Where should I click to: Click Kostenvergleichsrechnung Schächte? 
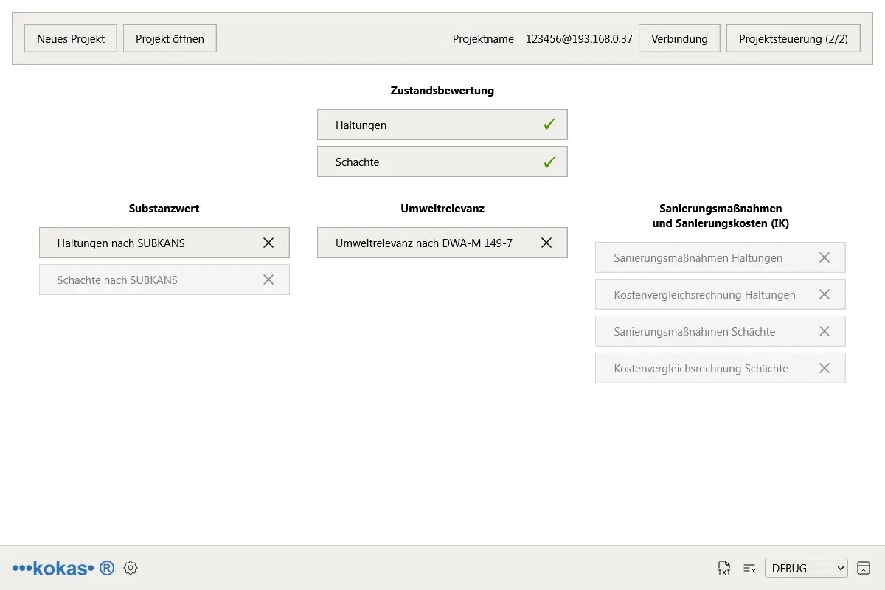(721, 368)
